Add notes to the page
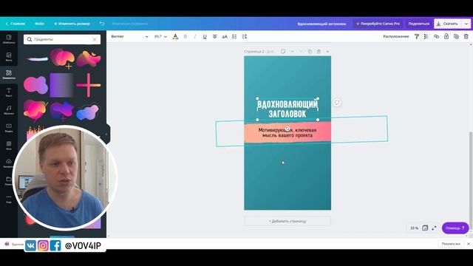Image resolution: width=473 pixels, height=266 pixels. pos(283,52)
